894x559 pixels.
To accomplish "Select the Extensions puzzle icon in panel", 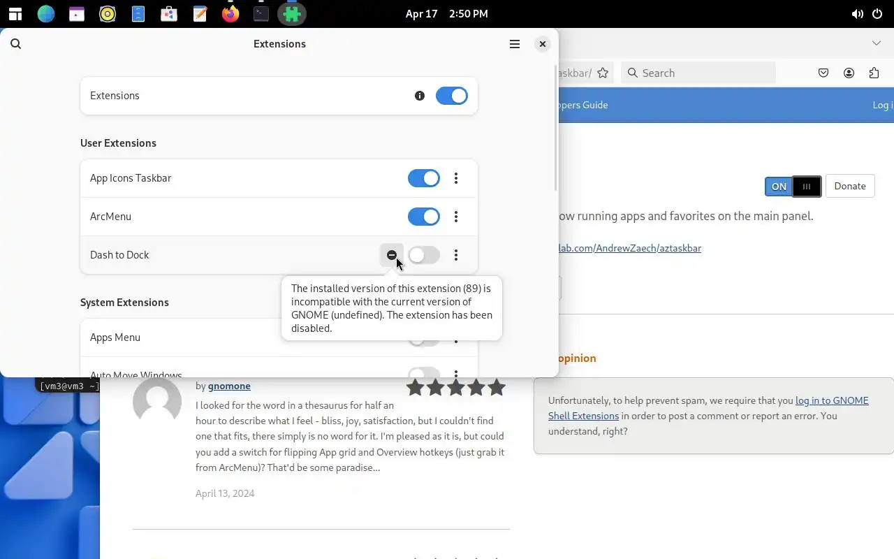I will point(292,13).
